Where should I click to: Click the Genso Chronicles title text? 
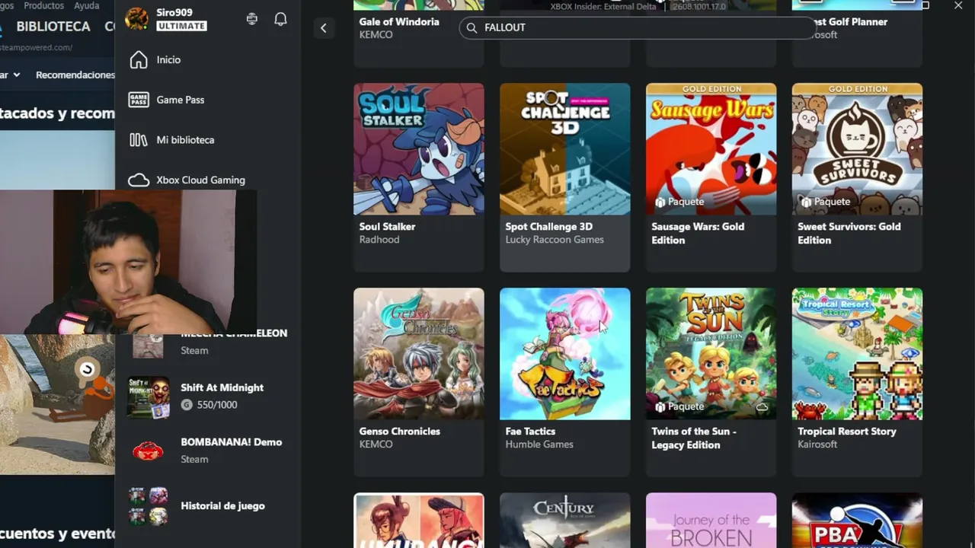[x=400, y=432]
